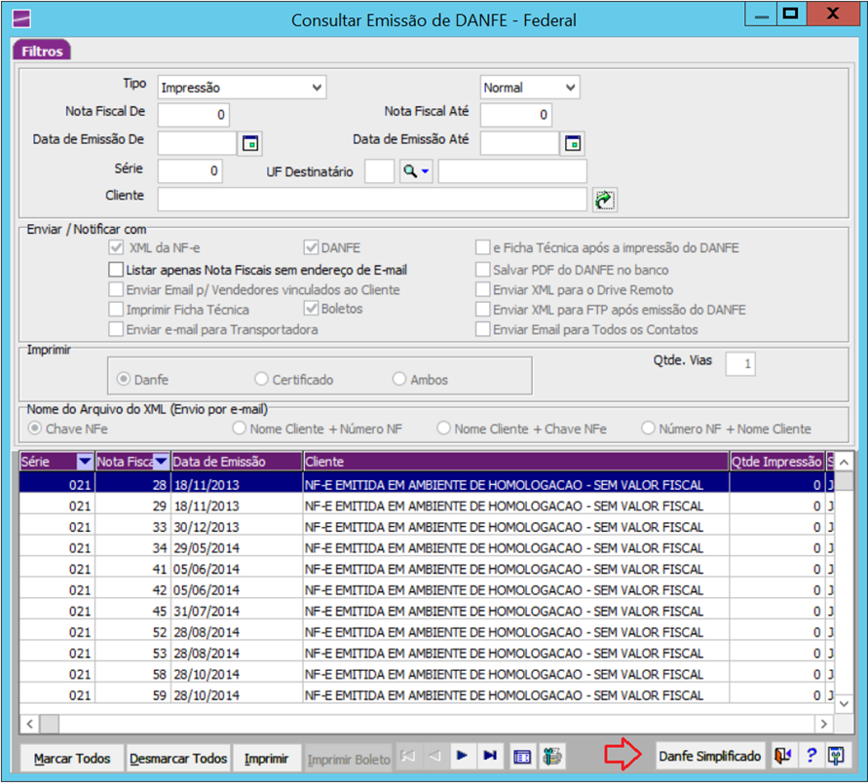868x783 pixels.
Task: Jump to the last record
Action: pyautogui.click(x=490, y=756)
